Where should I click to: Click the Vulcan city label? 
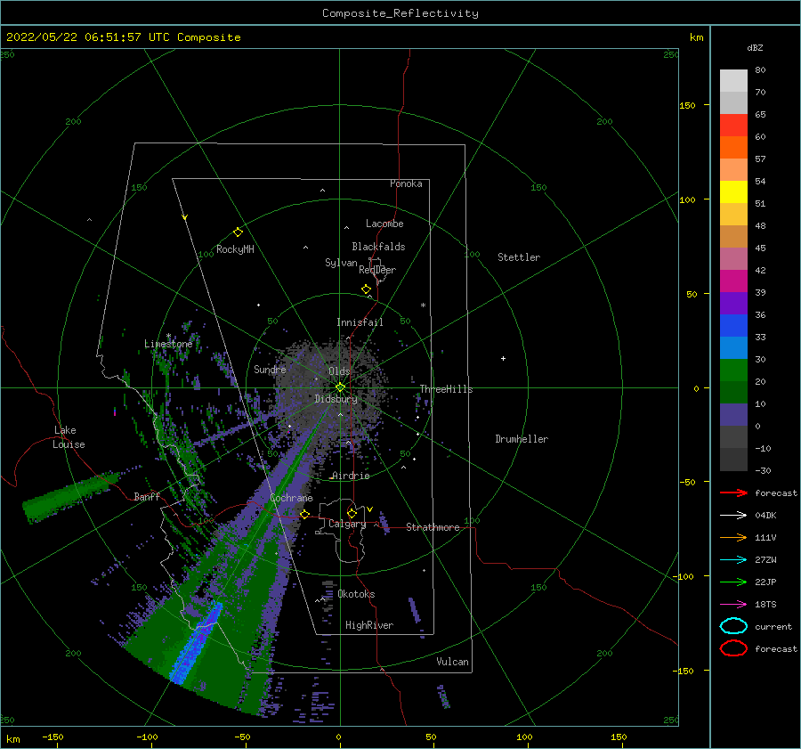[x=452, y=662]
